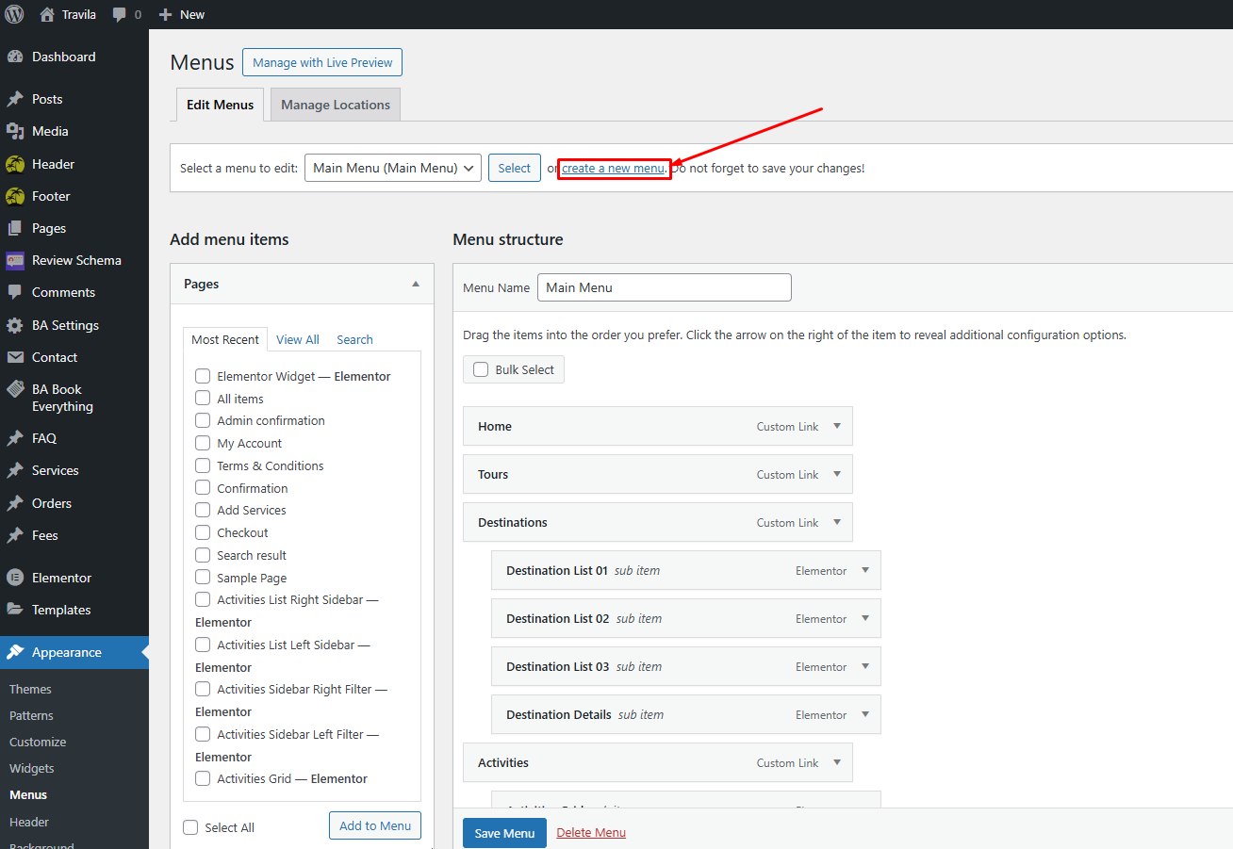This screenshot has height=849, width=1233.
Task: Click the Travila home site icon
Action: pos(47,14)
